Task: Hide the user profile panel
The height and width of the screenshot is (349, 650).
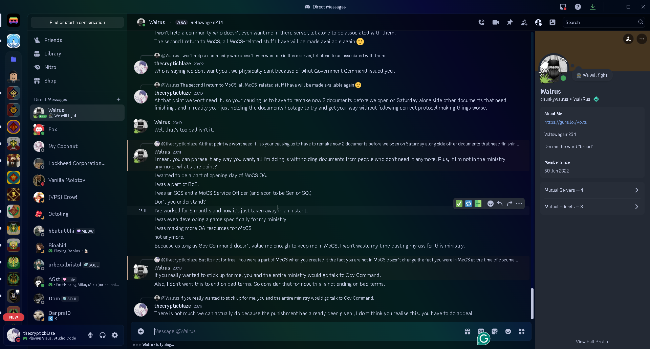Action: [x=538, y=22]
